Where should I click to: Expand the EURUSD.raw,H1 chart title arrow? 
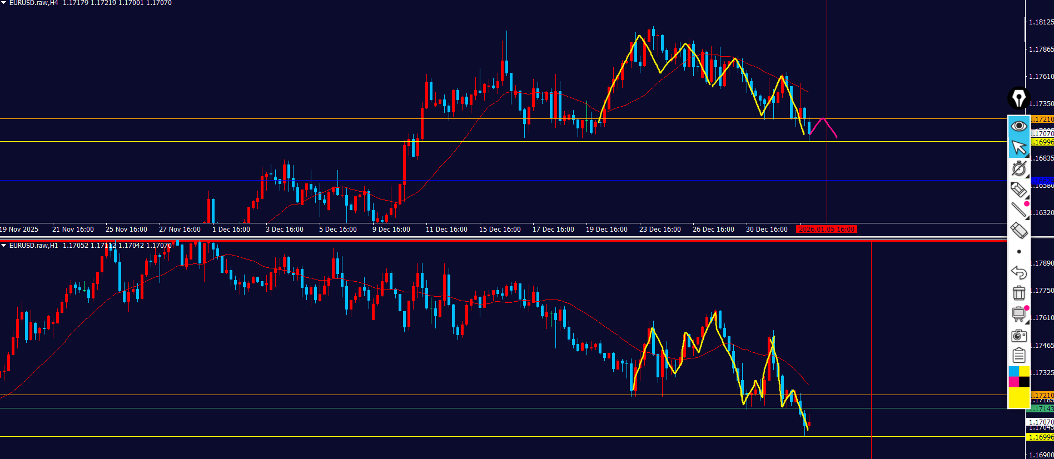(x=4, y=246)
